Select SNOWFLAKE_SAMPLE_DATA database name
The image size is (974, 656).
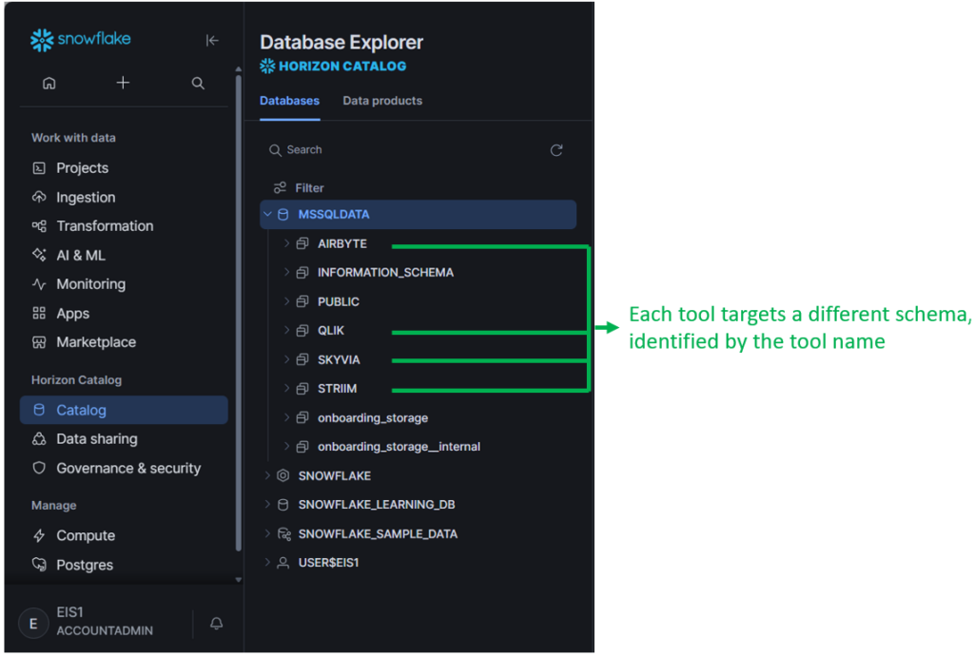coord(378,533)
